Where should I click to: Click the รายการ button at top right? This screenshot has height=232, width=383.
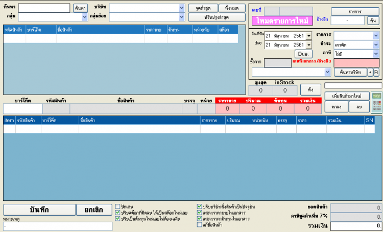click(355, 11)
